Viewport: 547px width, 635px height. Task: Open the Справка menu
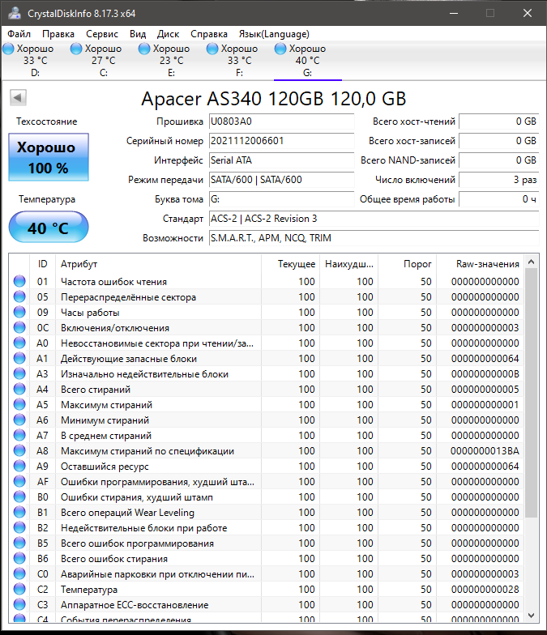209,34
